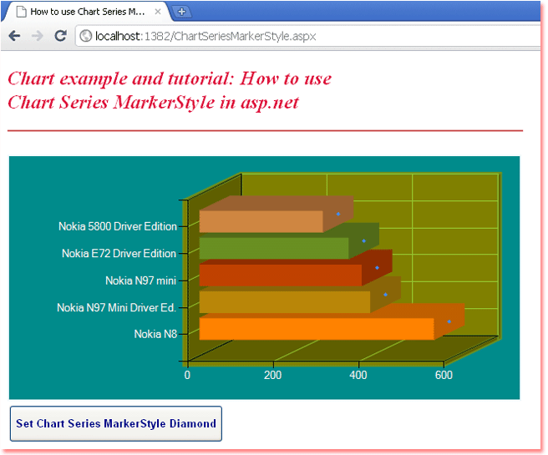Select the 'How to use Chart Series M...' tab

click(88, 12)
